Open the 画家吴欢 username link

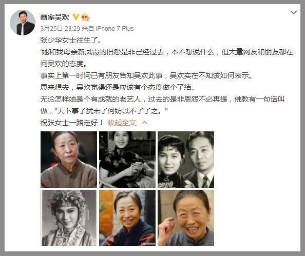click(54, 17)
